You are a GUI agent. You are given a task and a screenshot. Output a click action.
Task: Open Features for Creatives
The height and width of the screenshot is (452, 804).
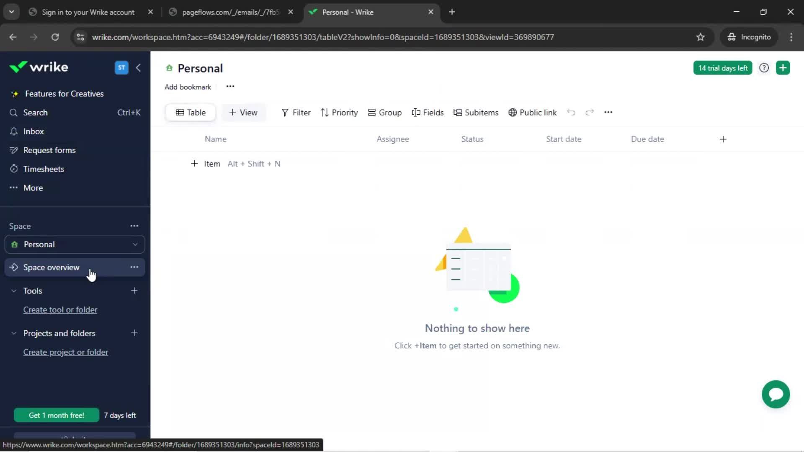(64, 94)
